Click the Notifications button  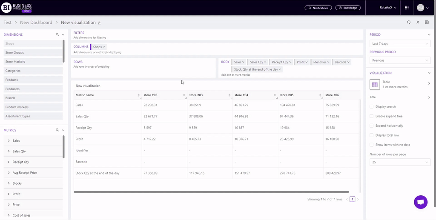[318, 8]
